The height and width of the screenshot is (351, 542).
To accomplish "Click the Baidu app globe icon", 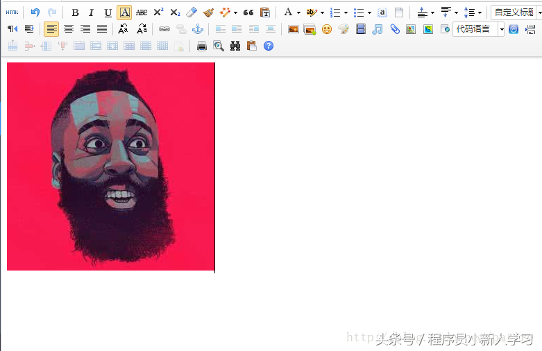I will point(514,29).
